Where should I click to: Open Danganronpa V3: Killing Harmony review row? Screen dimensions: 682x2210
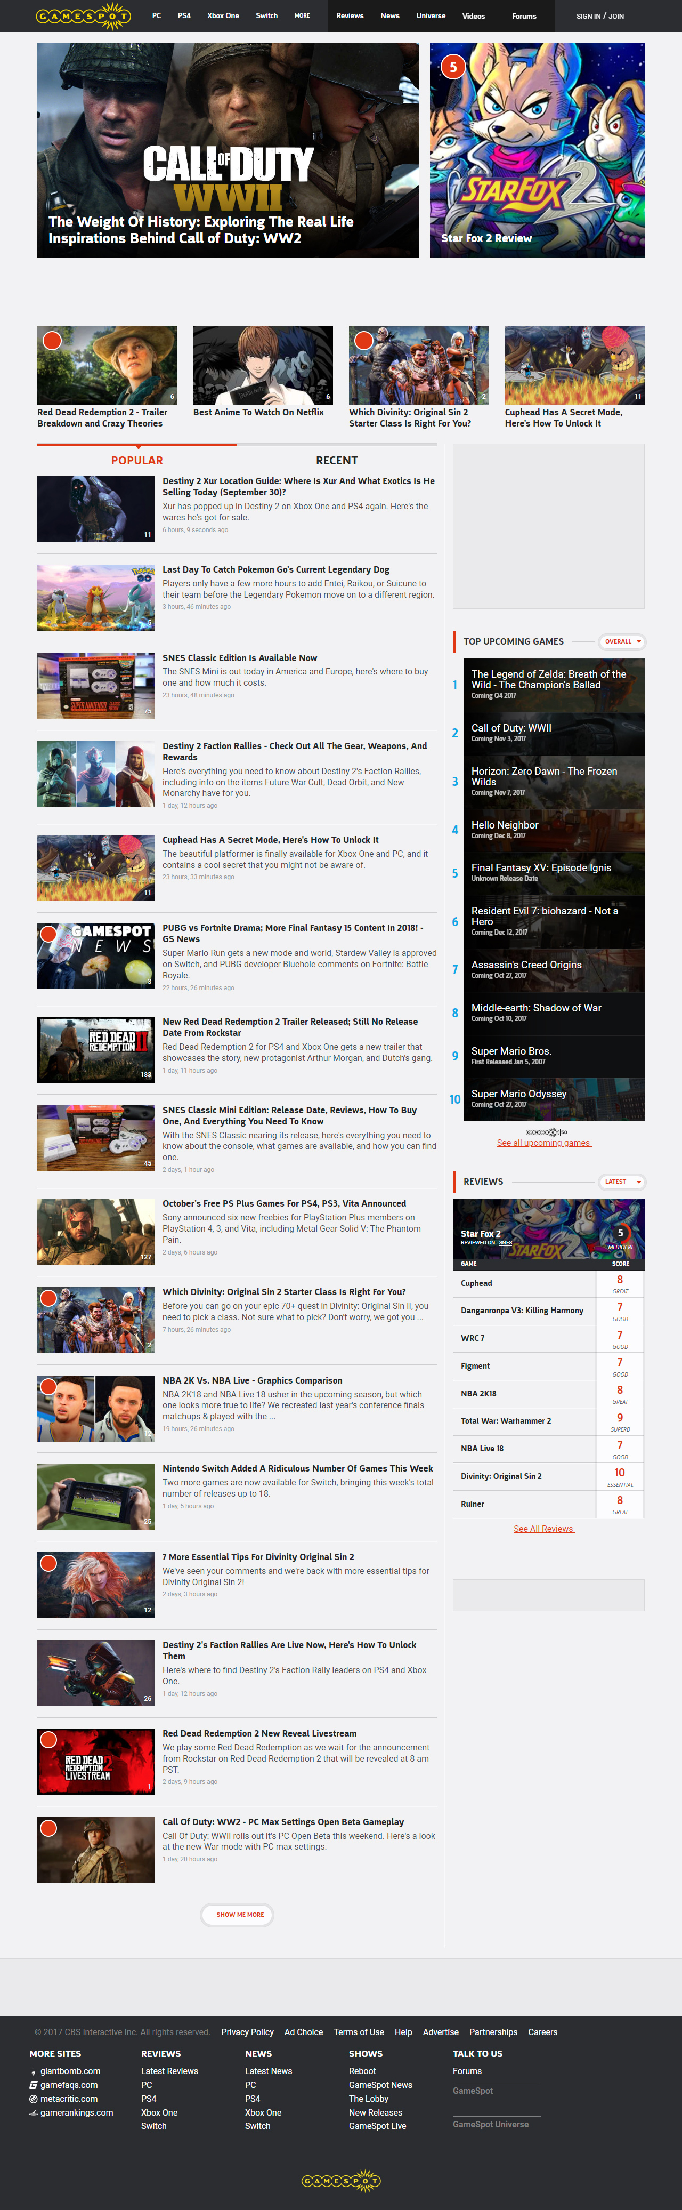pyautogui.click(x=548, y=1311)
